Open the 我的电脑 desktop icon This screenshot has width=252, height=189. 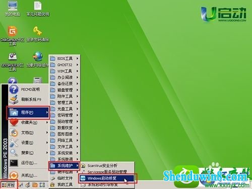pyautogui.click(x=13, y=9)
